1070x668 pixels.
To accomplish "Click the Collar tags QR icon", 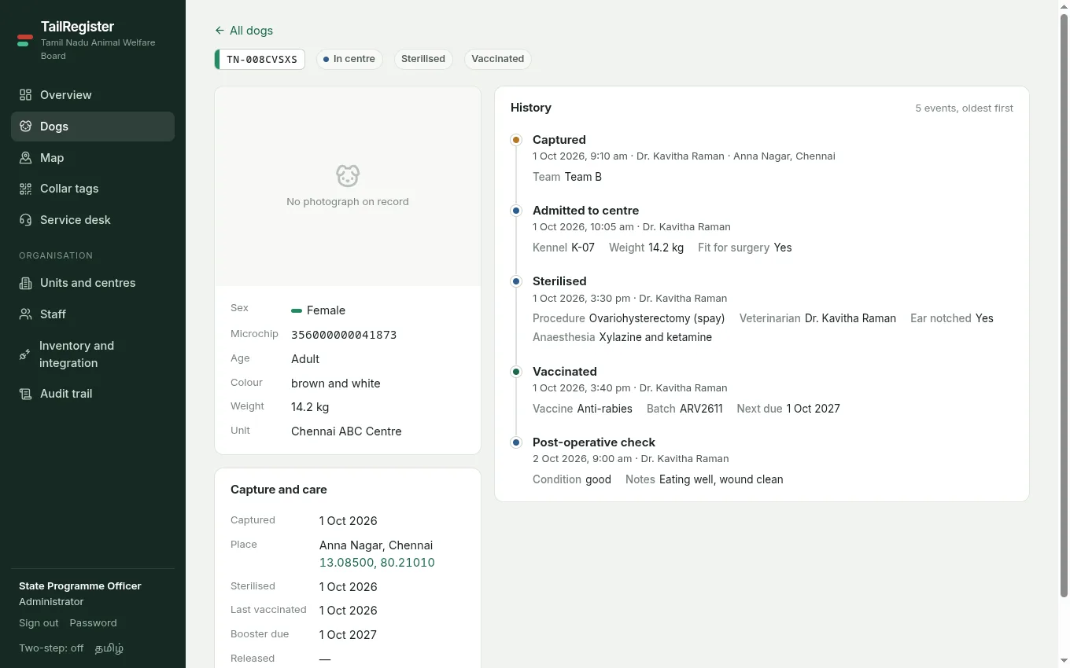I will click(x=25, y=189).
